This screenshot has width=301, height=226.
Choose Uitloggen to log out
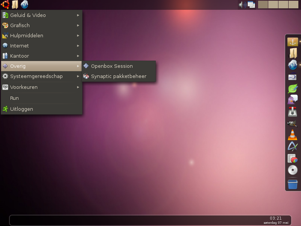[x=41, y=109]
